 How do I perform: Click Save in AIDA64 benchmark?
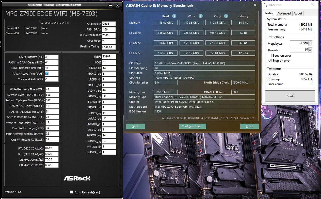tap(135, 126)
